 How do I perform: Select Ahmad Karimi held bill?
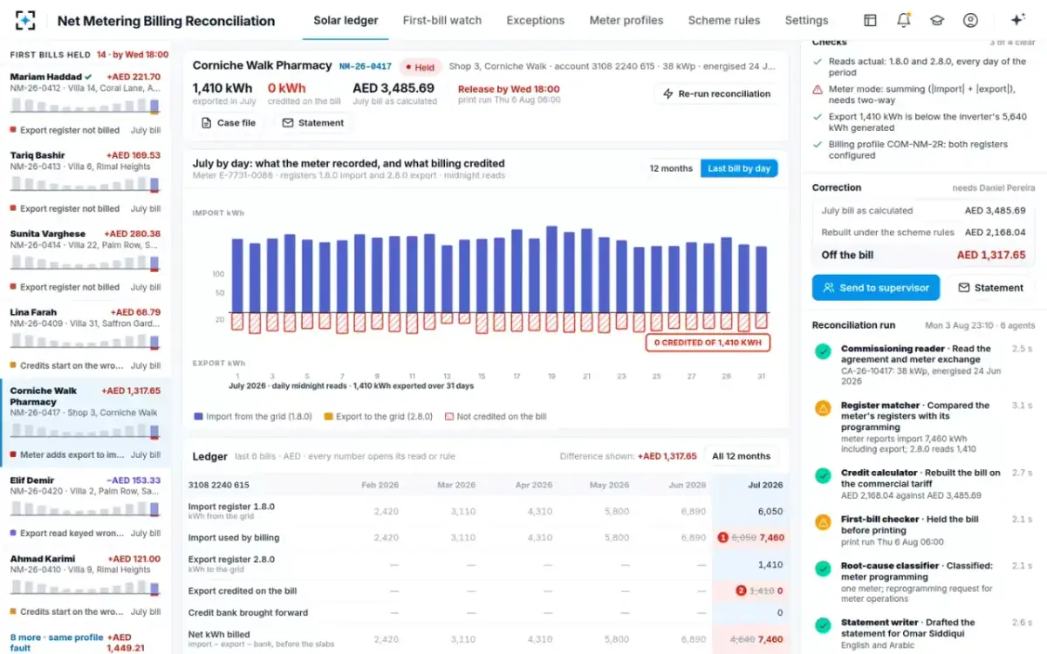tap(85, 584)
